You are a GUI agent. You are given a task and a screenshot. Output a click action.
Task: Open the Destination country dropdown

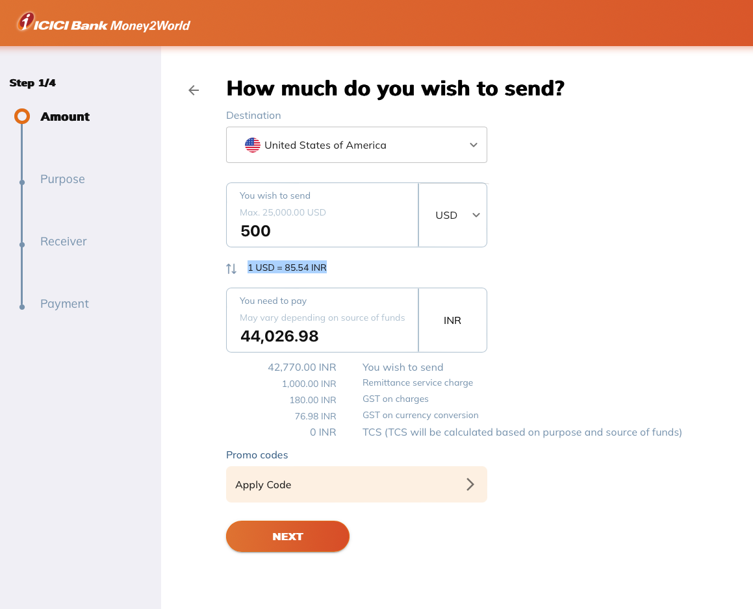click(356, 145)
